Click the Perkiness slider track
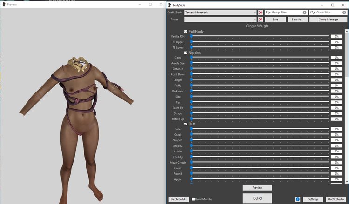The height and width of the screenshot is (204, 349). coord(260,91)
